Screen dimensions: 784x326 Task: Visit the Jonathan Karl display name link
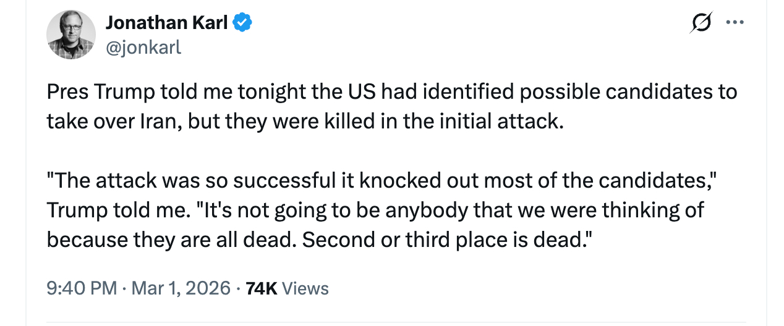coord(168,23)
